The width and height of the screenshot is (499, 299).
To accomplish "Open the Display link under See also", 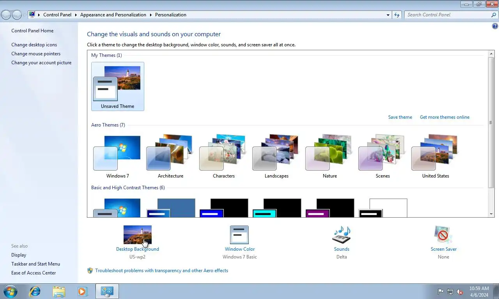I will click(19, 255).
